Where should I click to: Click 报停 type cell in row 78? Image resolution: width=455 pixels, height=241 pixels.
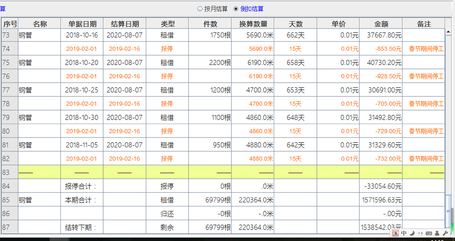coord(168,103)
